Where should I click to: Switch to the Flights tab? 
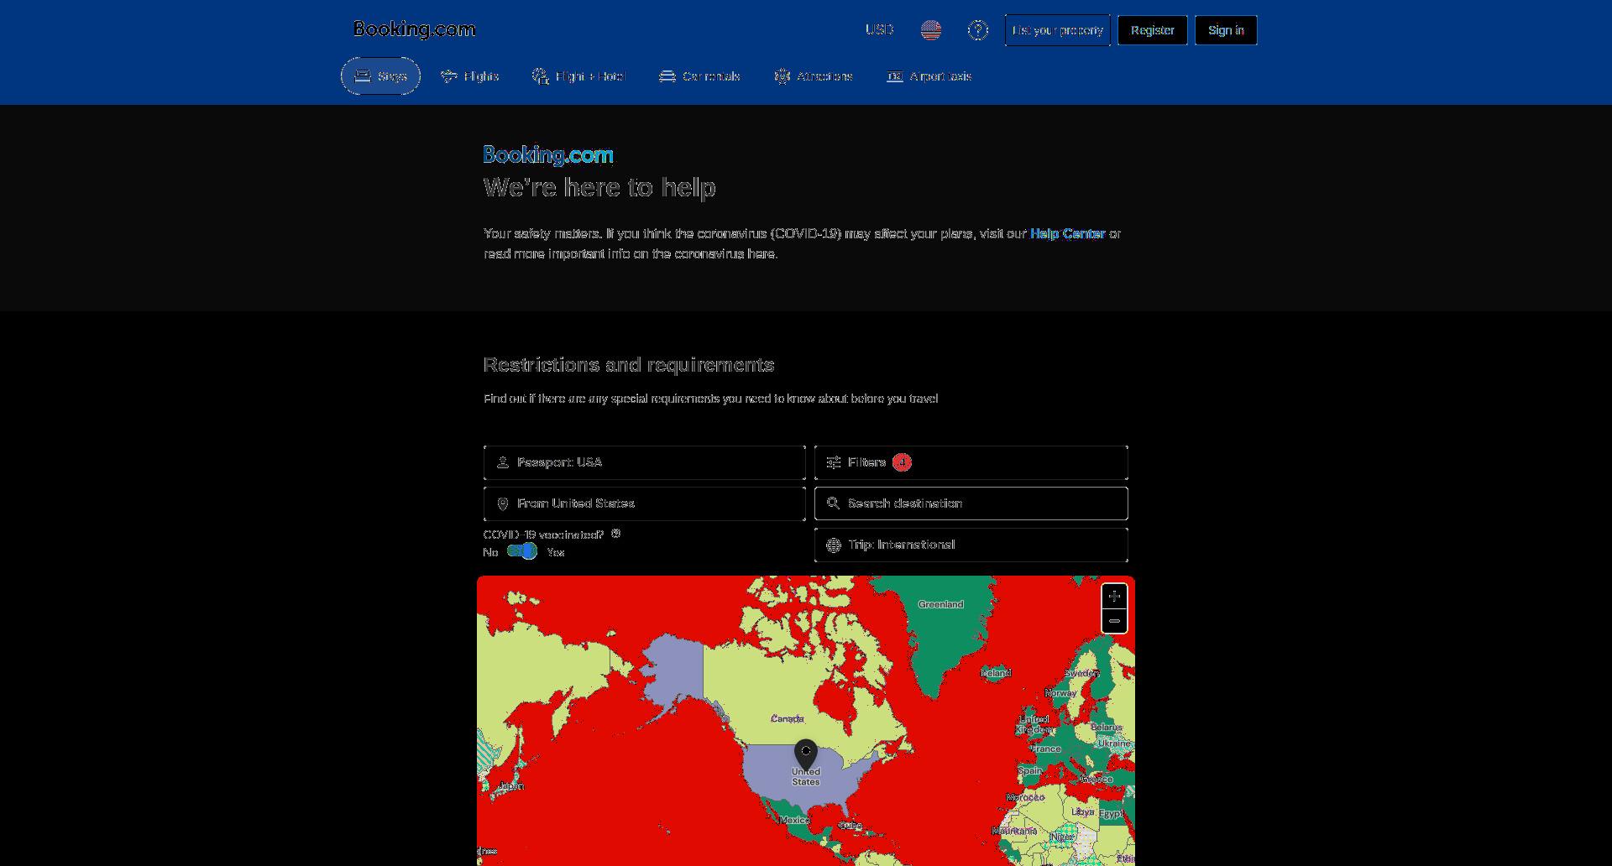[x=469, y=76]
